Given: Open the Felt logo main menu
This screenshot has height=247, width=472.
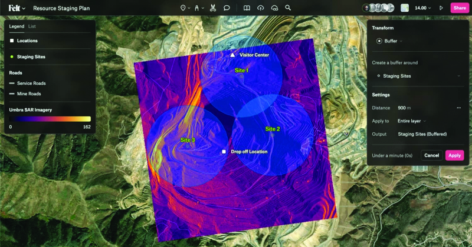Looking at the screenshot, I should click(17, 8).
